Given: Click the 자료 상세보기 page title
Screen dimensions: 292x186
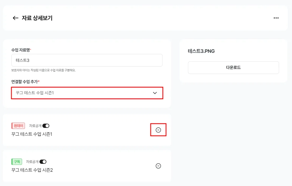Looking at the screenshot, I should pos(37,18).
